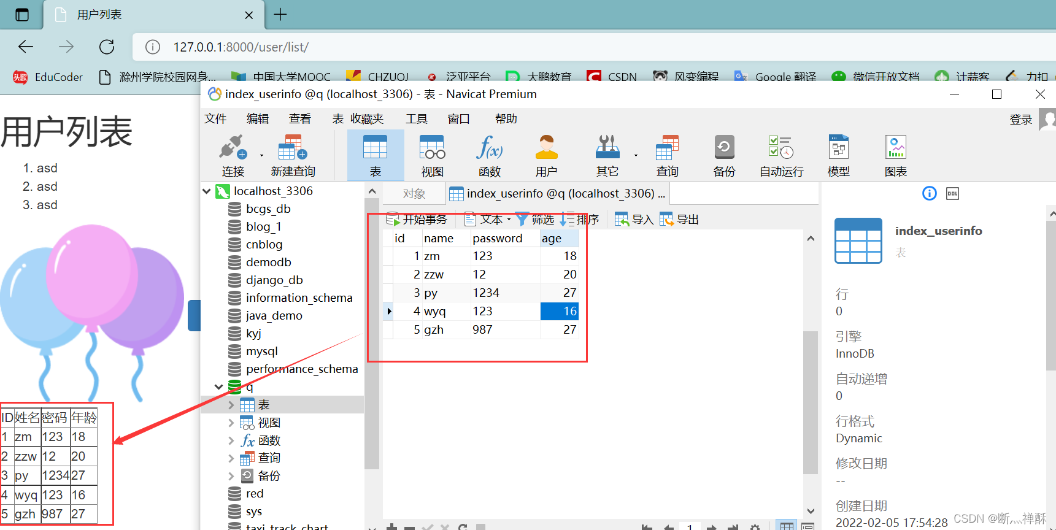Click name cell 'gzh' in Navicat grid
This screenshot has height=530, width=1056.
pos(446,329)
